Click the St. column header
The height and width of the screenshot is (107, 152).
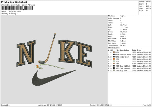118,50
